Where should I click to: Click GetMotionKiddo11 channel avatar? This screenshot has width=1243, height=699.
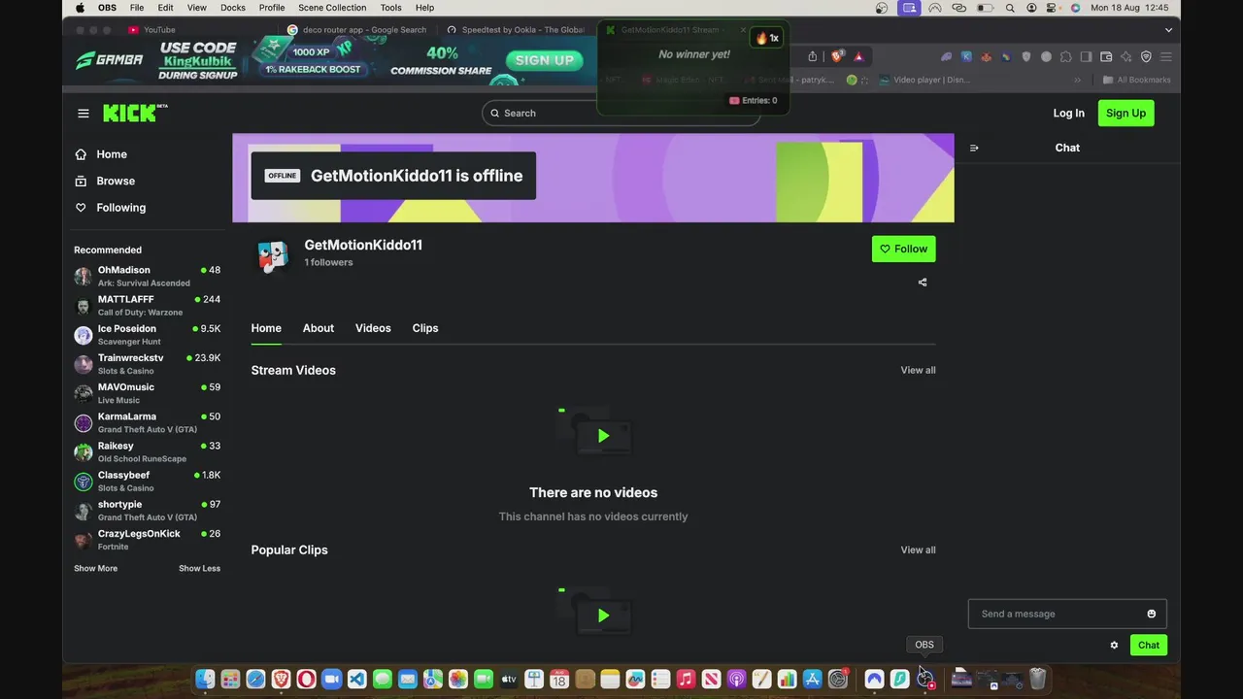coord(273,255)
